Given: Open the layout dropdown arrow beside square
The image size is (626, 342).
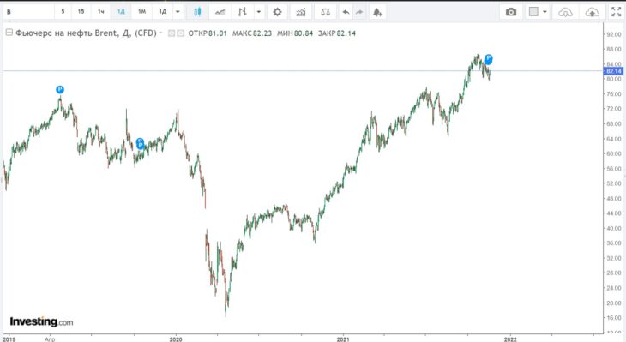Looking at the screenshot, I should [x=545, y=12].
